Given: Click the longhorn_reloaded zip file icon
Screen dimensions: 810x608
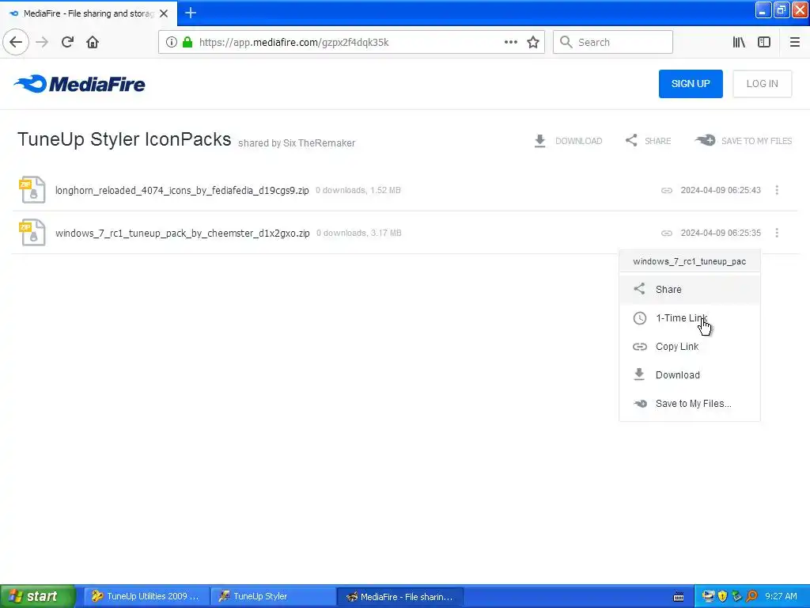Looking at the screenshot, I should (32, 190).
